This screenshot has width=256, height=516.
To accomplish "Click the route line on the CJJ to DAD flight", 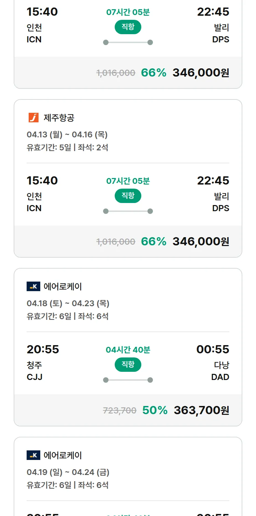I will [x=128, y=380].
